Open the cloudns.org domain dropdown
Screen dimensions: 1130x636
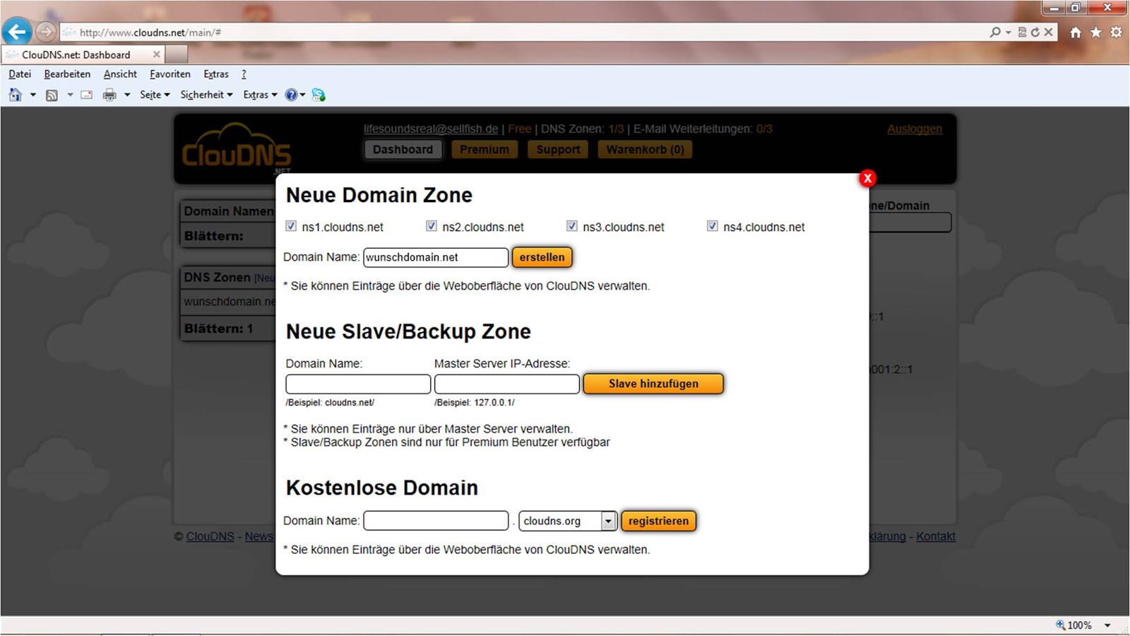(569, 521)
